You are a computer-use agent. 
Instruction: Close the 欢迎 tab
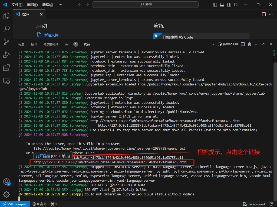tap(41, 14)
